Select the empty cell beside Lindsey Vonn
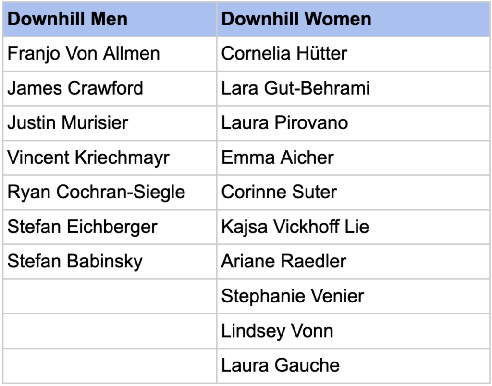 click(110, 331)
